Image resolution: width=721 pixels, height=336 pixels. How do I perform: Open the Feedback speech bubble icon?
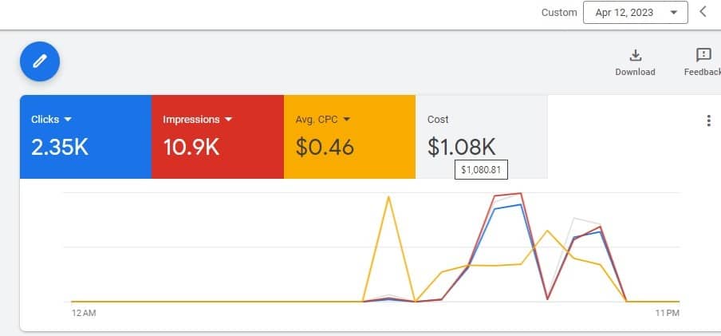tap(703, 55)
